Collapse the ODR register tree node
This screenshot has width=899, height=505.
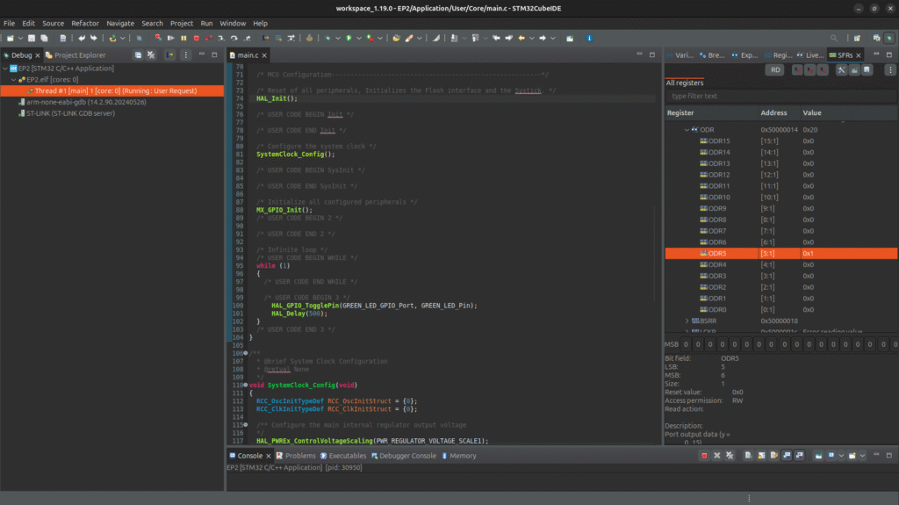(686, 130)
